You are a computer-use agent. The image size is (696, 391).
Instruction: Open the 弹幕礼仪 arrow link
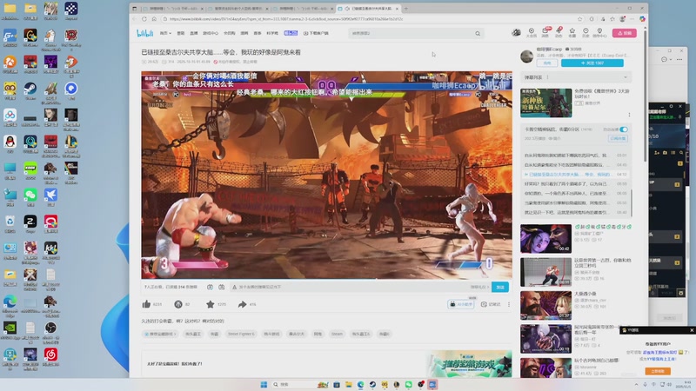[480, 287]
